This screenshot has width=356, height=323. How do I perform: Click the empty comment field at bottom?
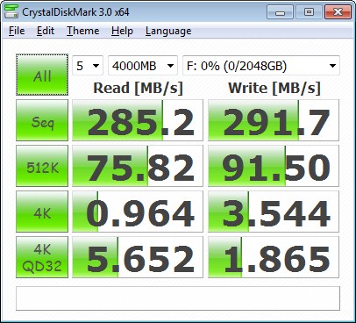pyautogui.click(x=178, y=298)
